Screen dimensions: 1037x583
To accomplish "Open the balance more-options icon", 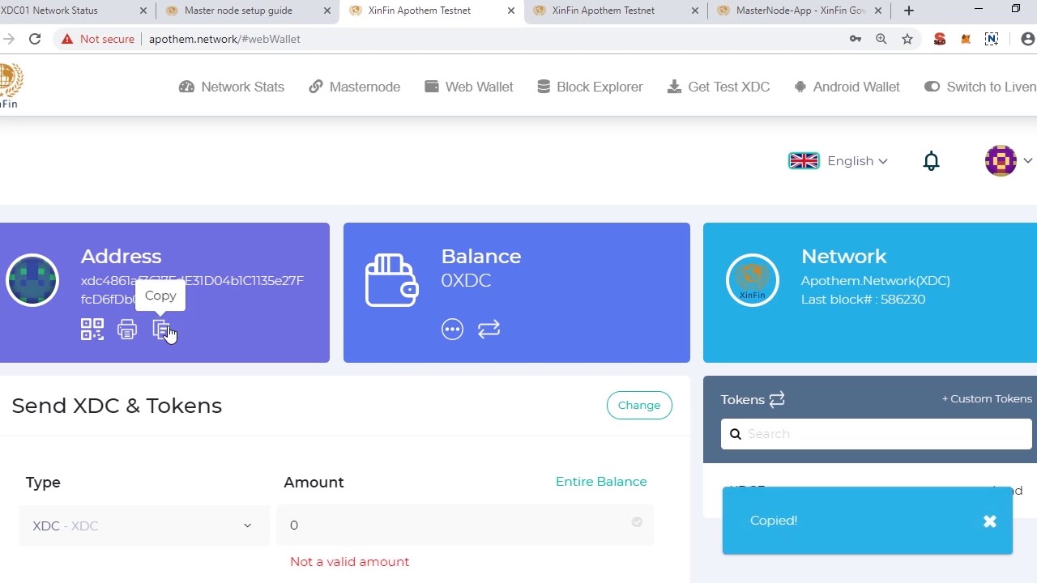I will pos(452,329).
